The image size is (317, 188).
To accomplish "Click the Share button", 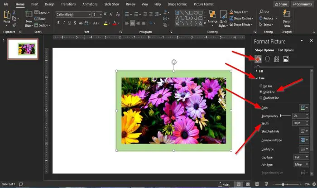I will click(x=281, y=4).
